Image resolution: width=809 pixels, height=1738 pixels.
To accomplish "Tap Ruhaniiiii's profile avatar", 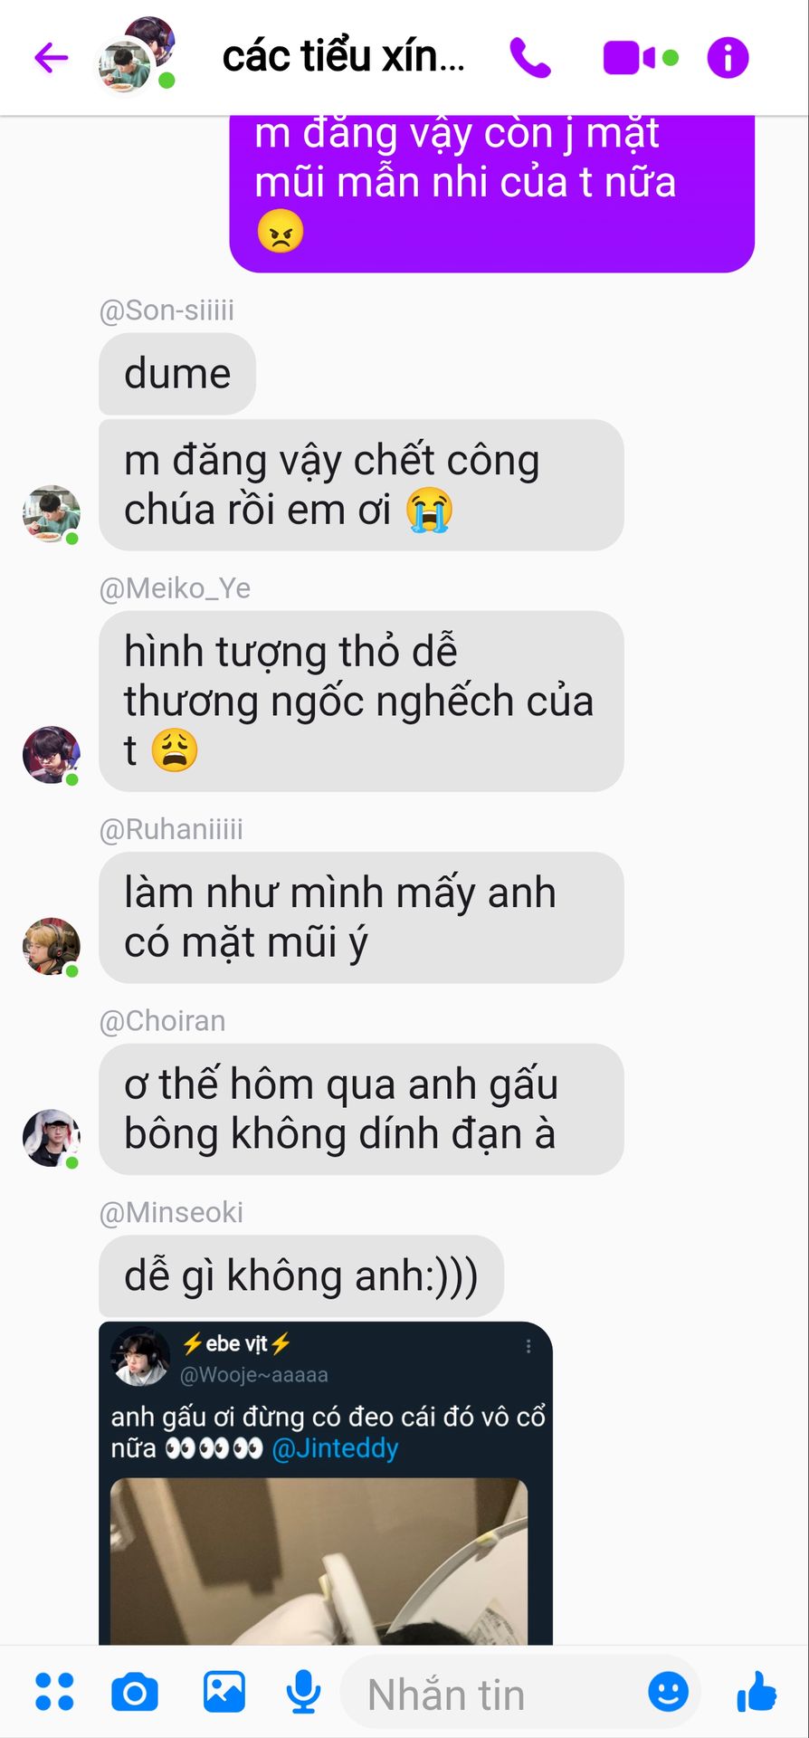I will [x=52, y=947].
